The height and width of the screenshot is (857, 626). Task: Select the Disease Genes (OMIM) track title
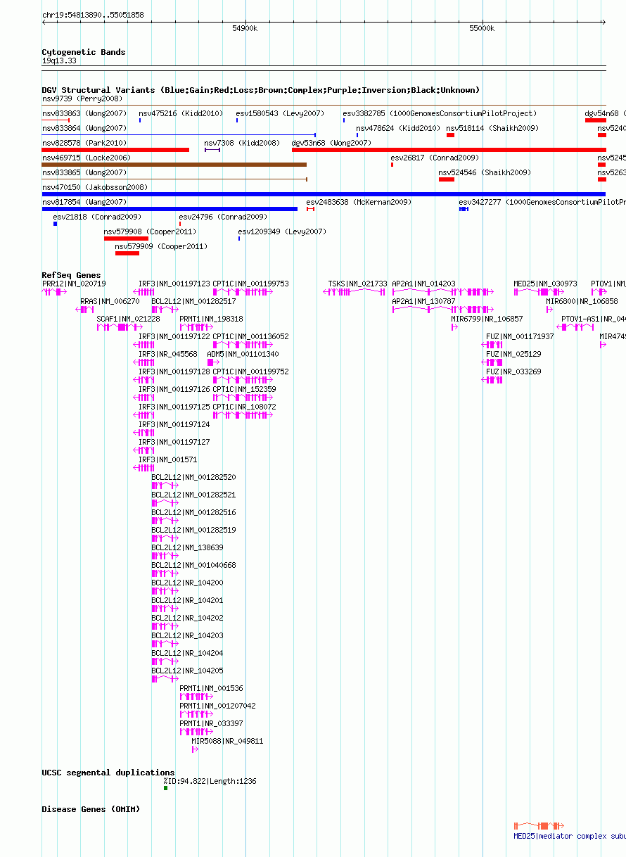click(91, 809)
